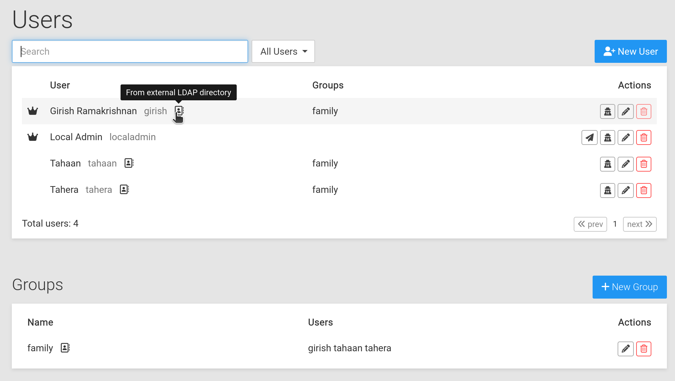Edit the family group with the pencil icon
Viewport: 675px width, 381px height.
click(x=625, y=349)
